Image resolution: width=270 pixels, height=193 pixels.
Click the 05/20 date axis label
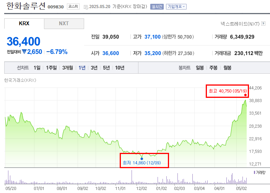coord(11,188)
